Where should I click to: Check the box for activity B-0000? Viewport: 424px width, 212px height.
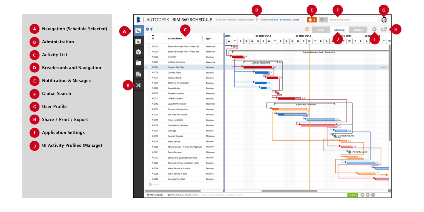149,47
